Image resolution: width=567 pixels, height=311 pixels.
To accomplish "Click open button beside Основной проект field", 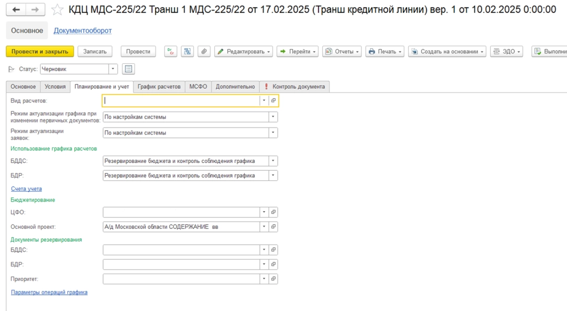I will point(273,227).
